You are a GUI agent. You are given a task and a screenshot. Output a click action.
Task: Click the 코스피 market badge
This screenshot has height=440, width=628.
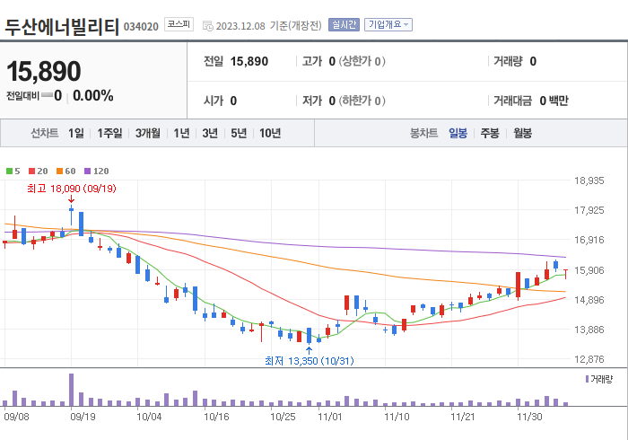[x=179, y=24]
